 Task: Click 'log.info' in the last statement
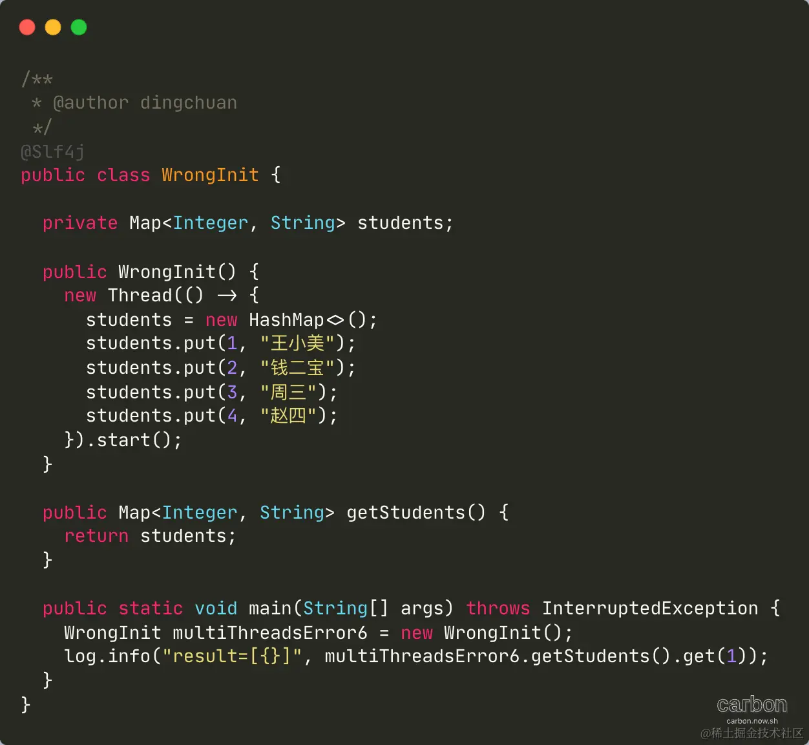[x=107, y=656]
